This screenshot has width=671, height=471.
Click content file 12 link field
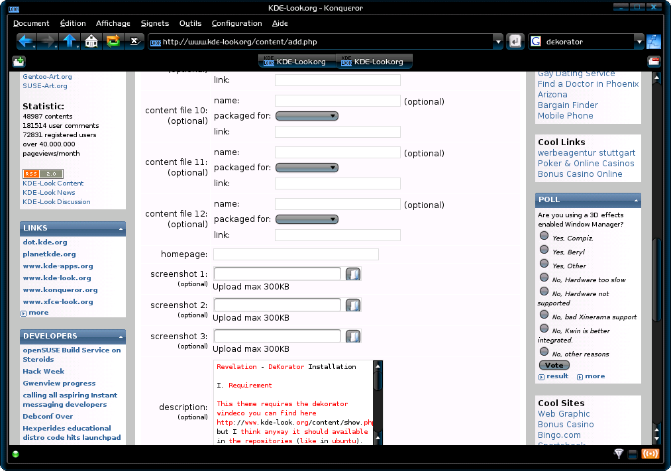point(338,235)
